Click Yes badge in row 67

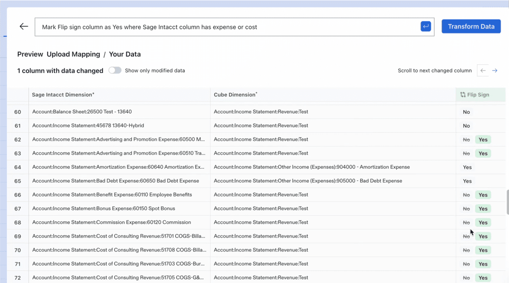click(x=483, y=208)
